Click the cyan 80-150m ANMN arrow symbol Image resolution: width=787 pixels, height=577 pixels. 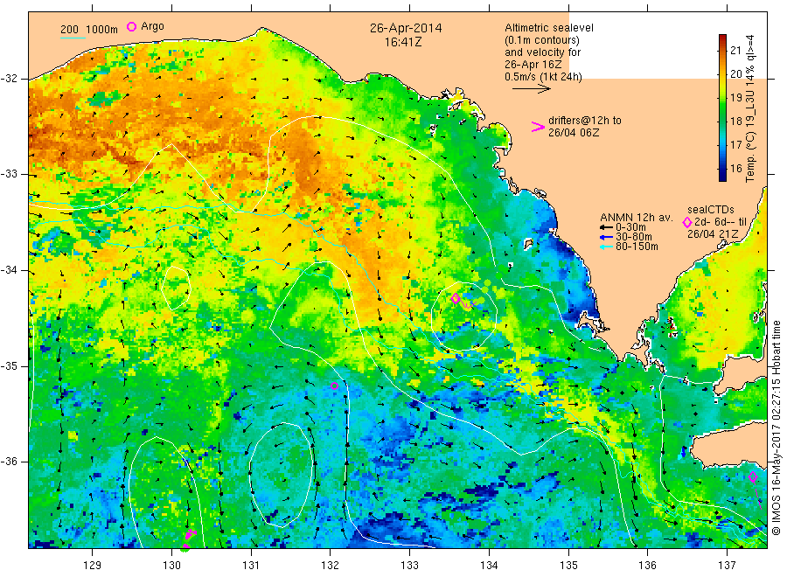pos(606,247)
